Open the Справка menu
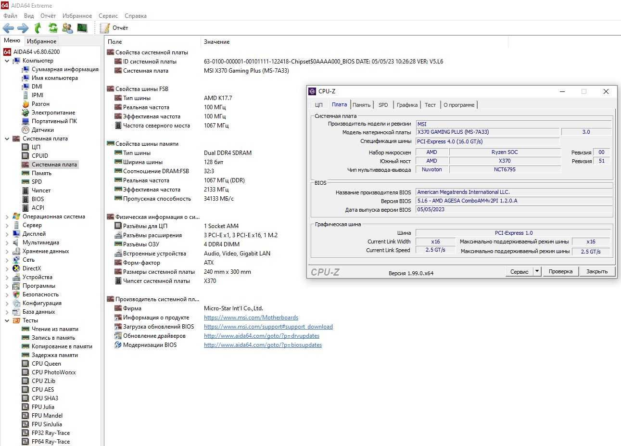The image size is (621, 446). click(136, 16)
